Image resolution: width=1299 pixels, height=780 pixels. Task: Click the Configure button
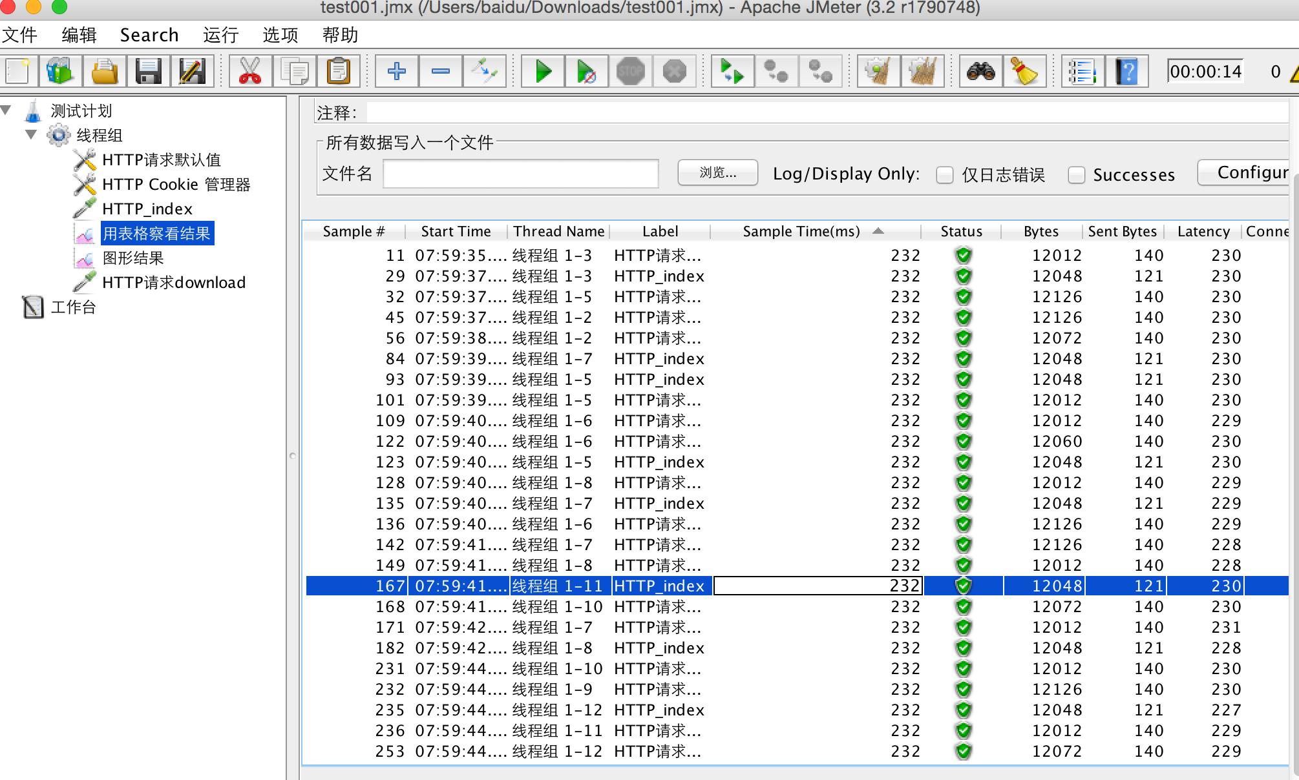pos(1243,172)
